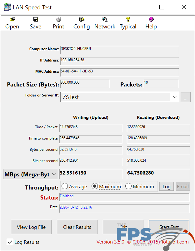Screen dimensions: 195x251
Task: Click the Exit button
Action: pyautogui.click(x=123, y=227)
